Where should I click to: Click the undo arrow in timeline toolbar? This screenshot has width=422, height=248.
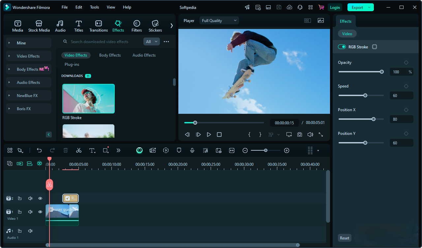(39, 150)
